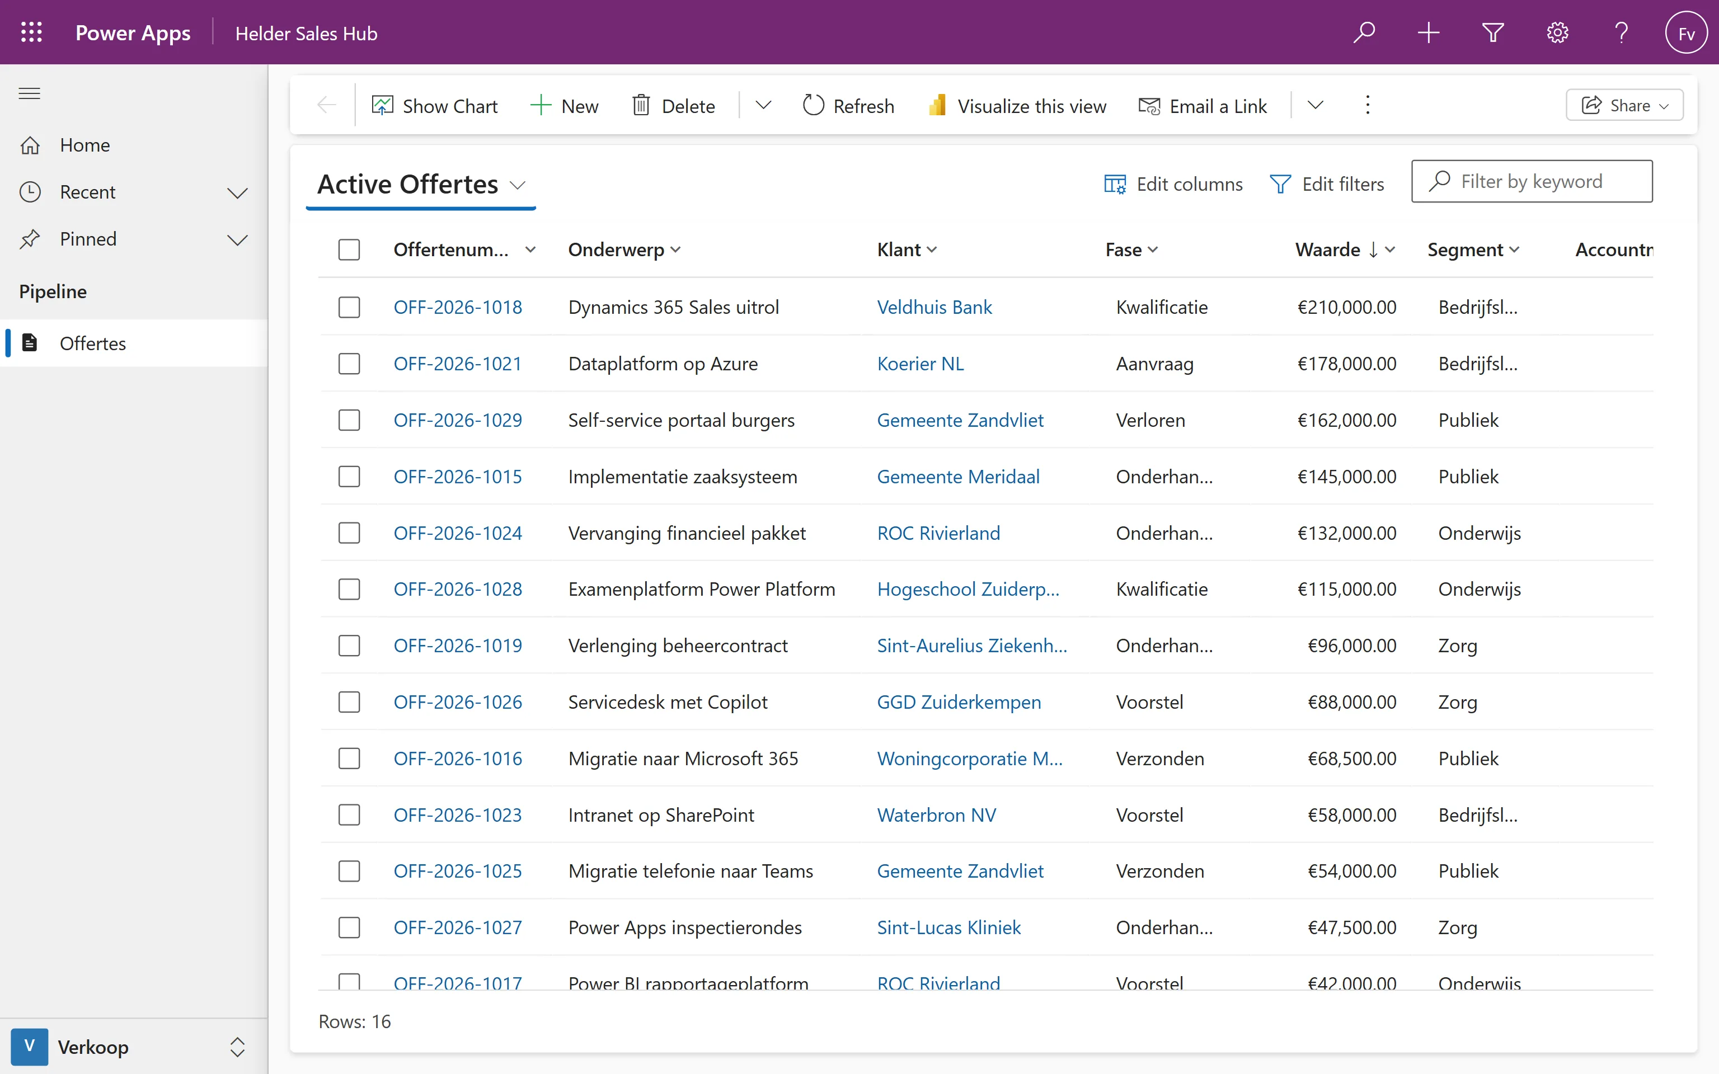Select the Koerier NL row checkbox
The height and width of the screenshot is (1074, 1719).
point(349,364)
